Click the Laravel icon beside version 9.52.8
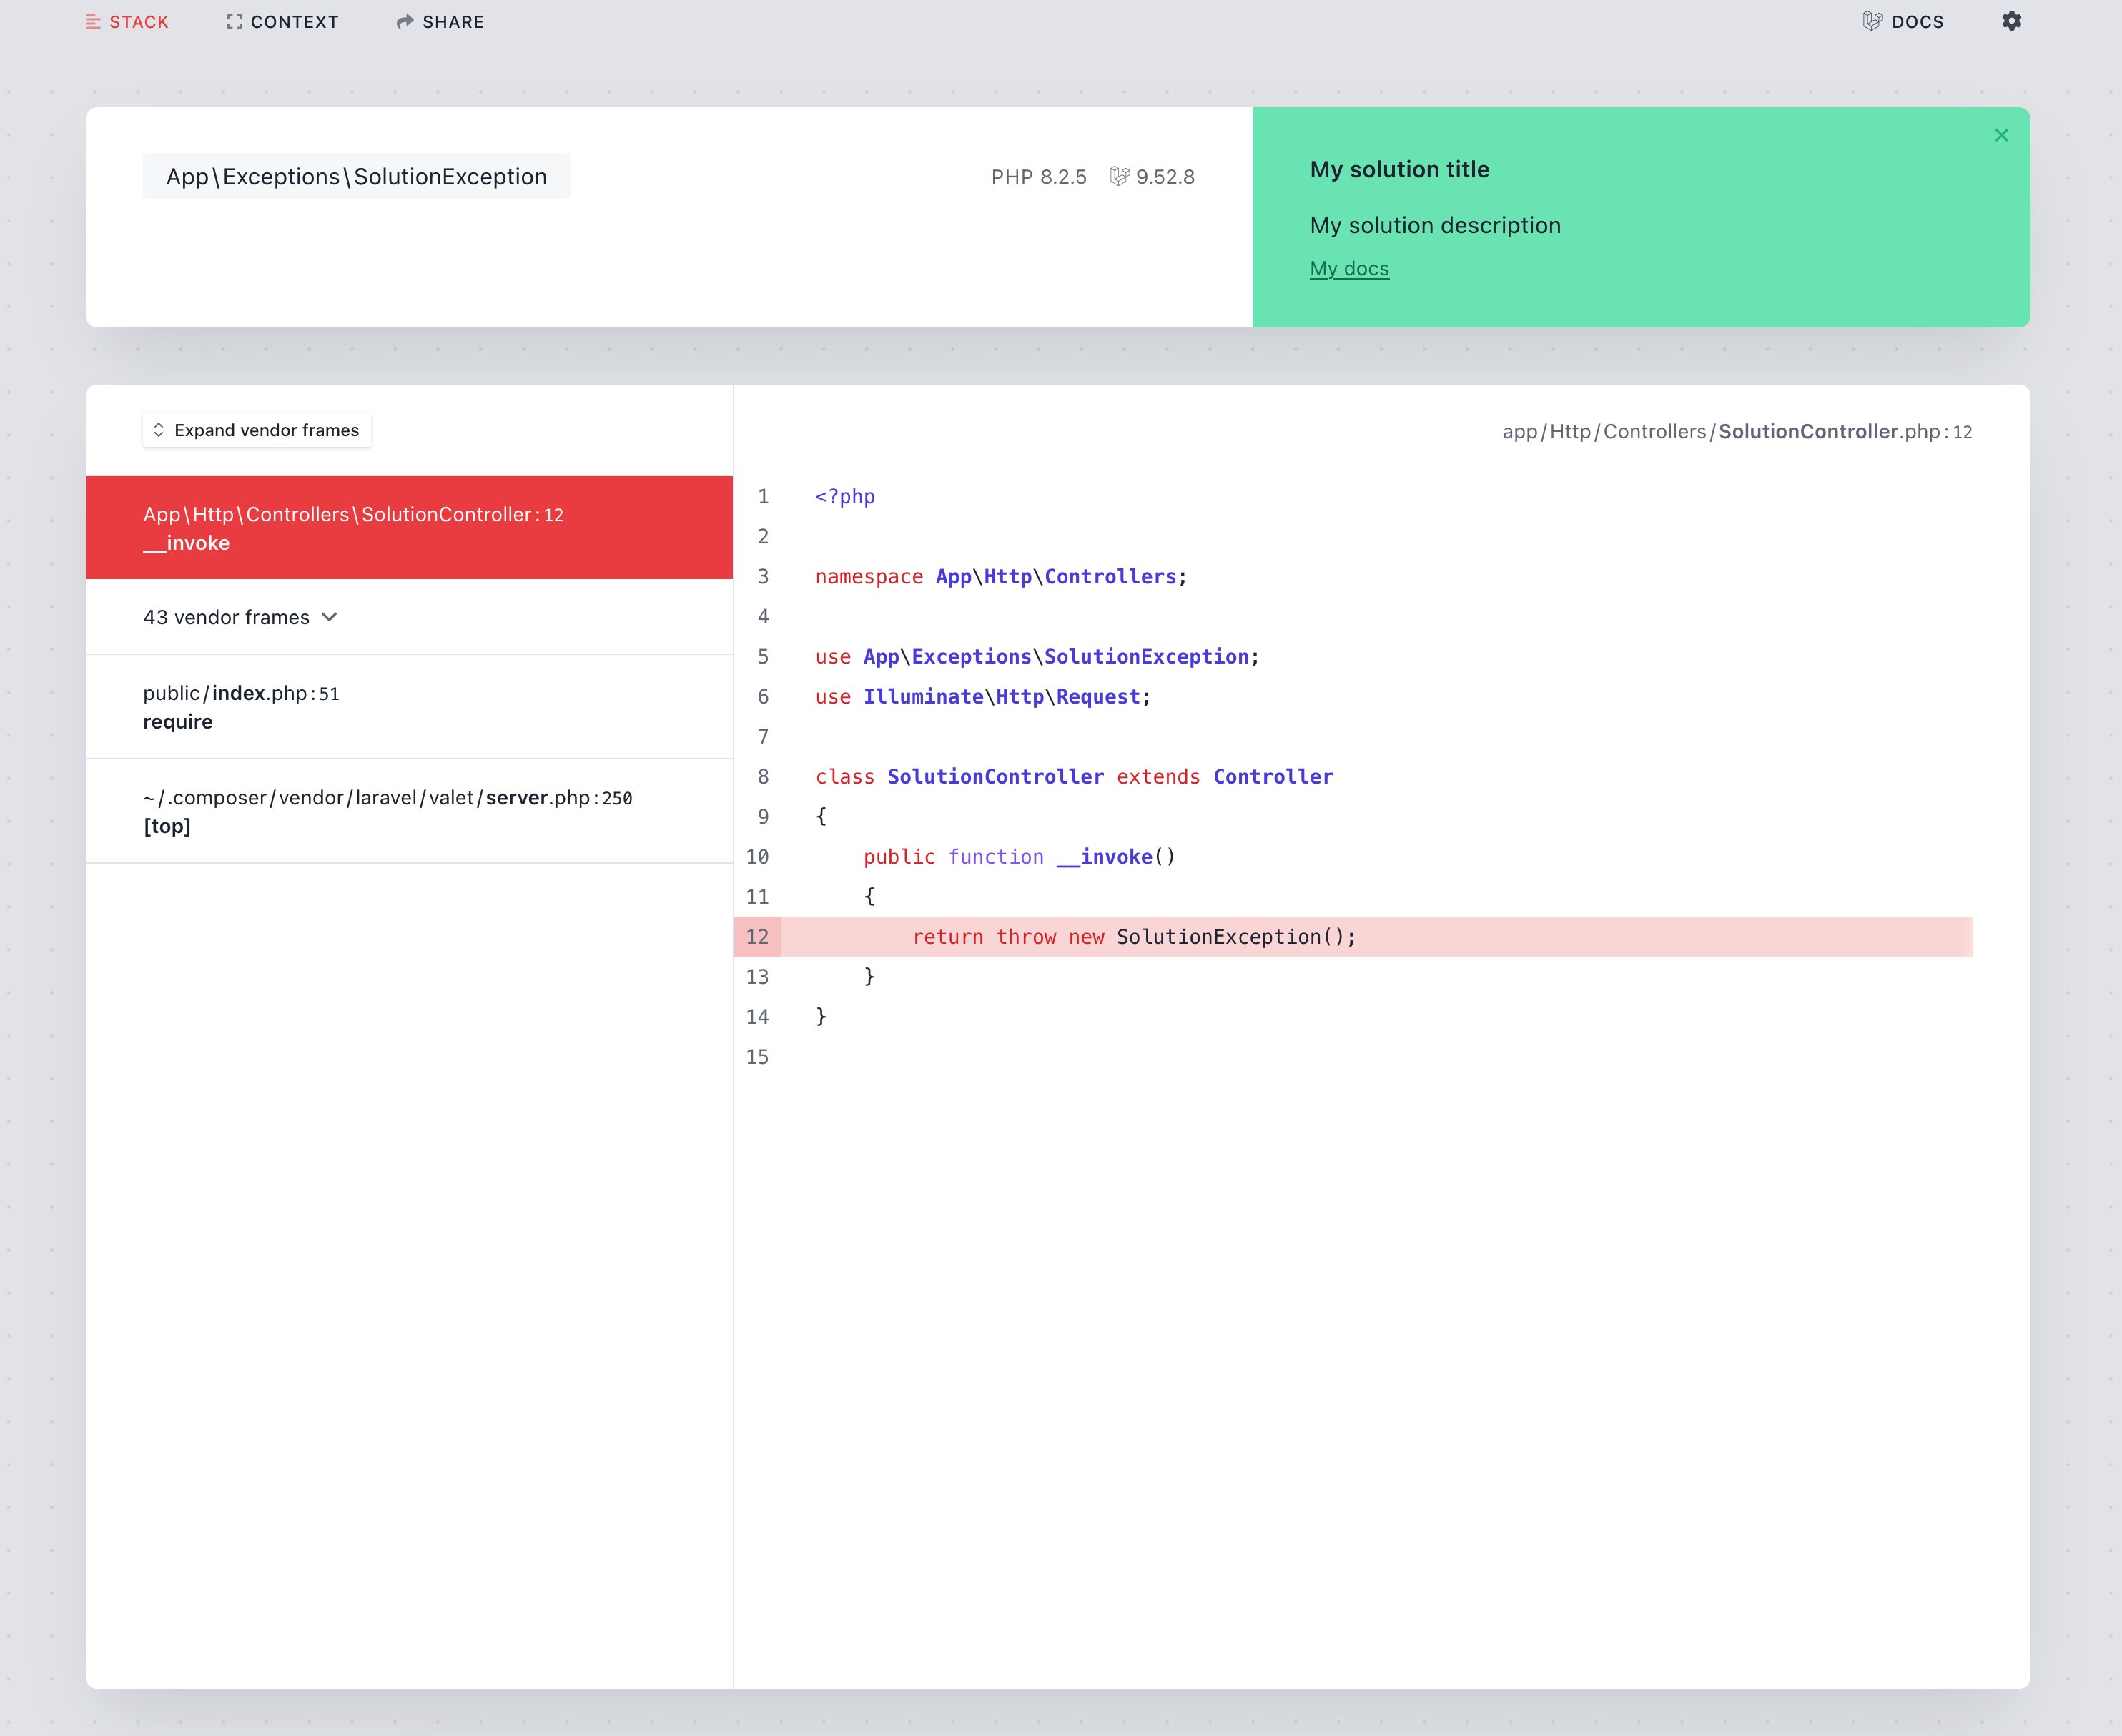Viewport: 2122px width, 1736px height. pyautogui.click(x=1120, y=176)
